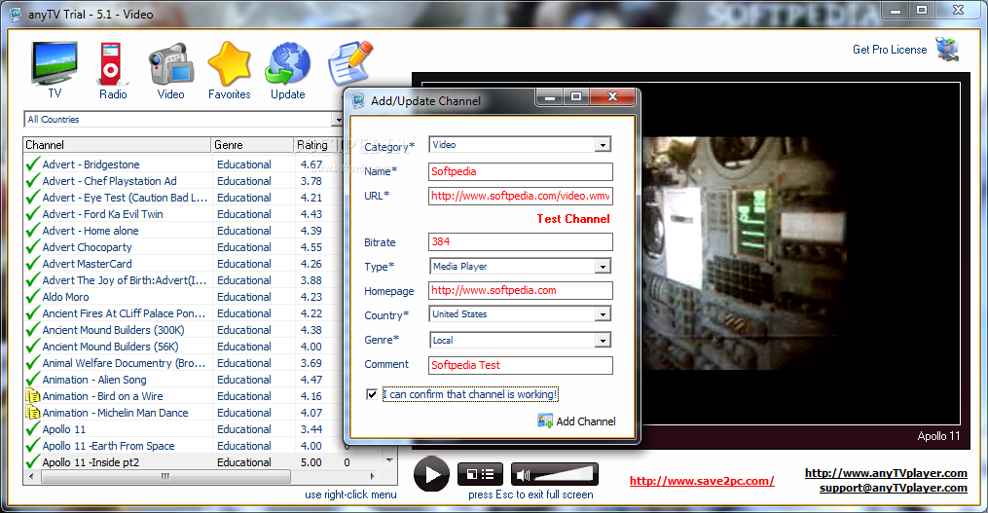Select Apollo 11 -Earth From Space channel
Viewport: 988px width, 513px height.
click(x=108, y=446)
